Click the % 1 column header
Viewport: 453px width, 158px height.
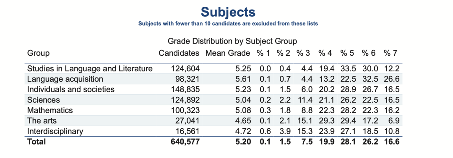coord(264,53)
